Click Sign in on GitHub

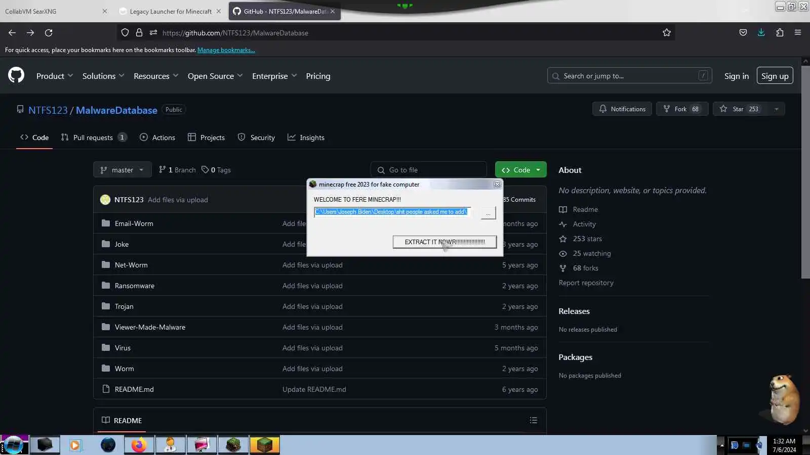click(x=736, y=76)
